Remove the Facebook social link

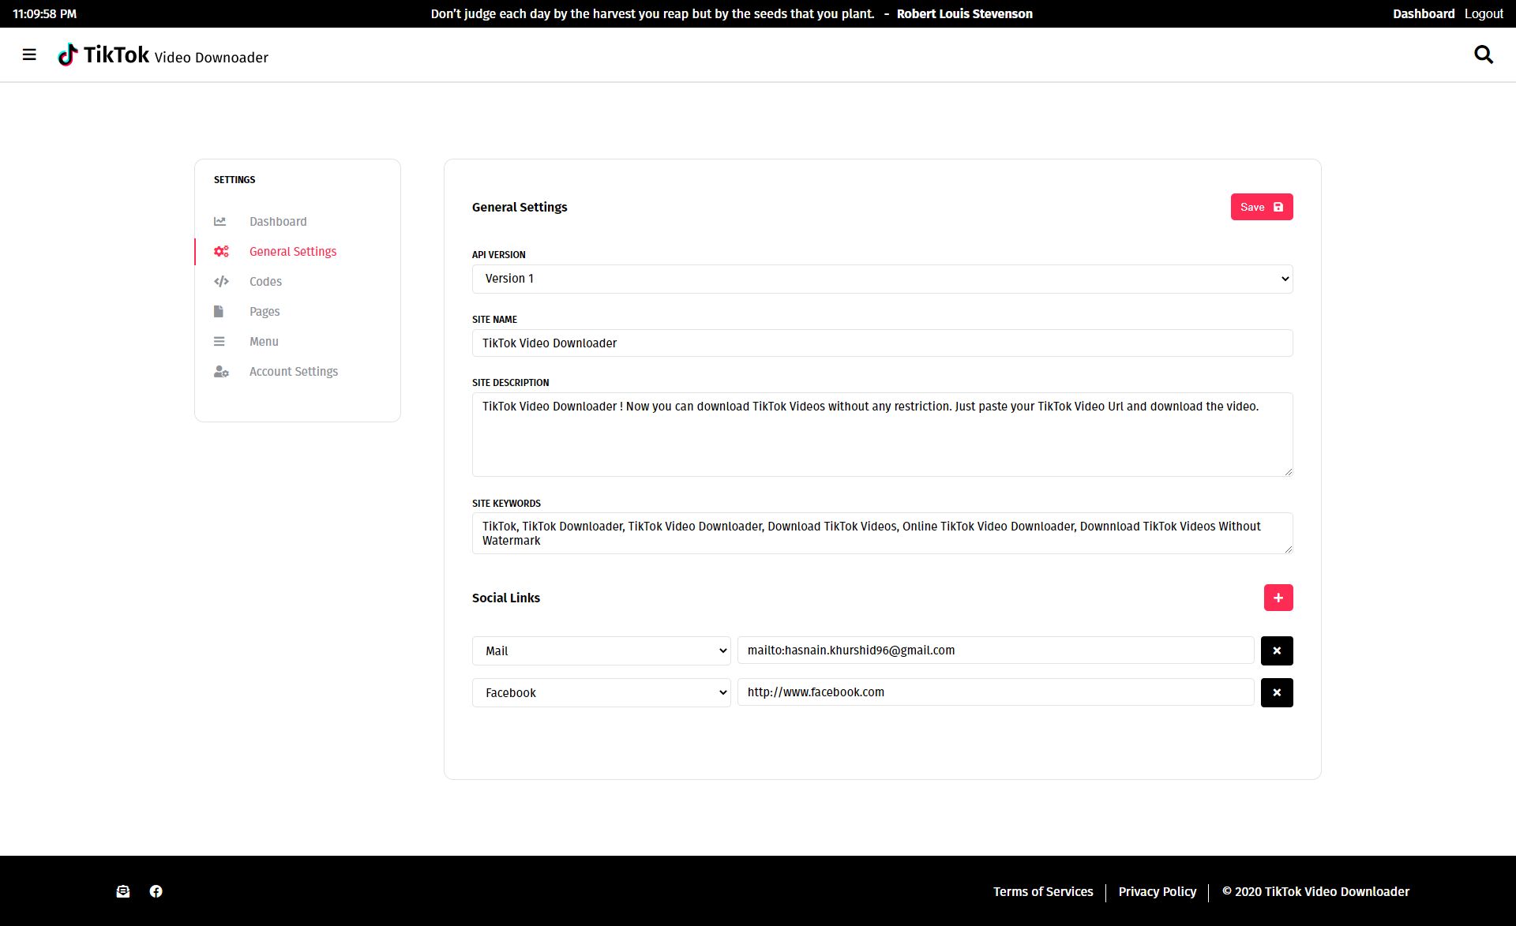[1276, 692]
